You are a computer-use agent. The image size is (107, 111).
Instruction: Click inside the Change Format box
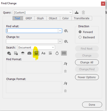point(34,87)
